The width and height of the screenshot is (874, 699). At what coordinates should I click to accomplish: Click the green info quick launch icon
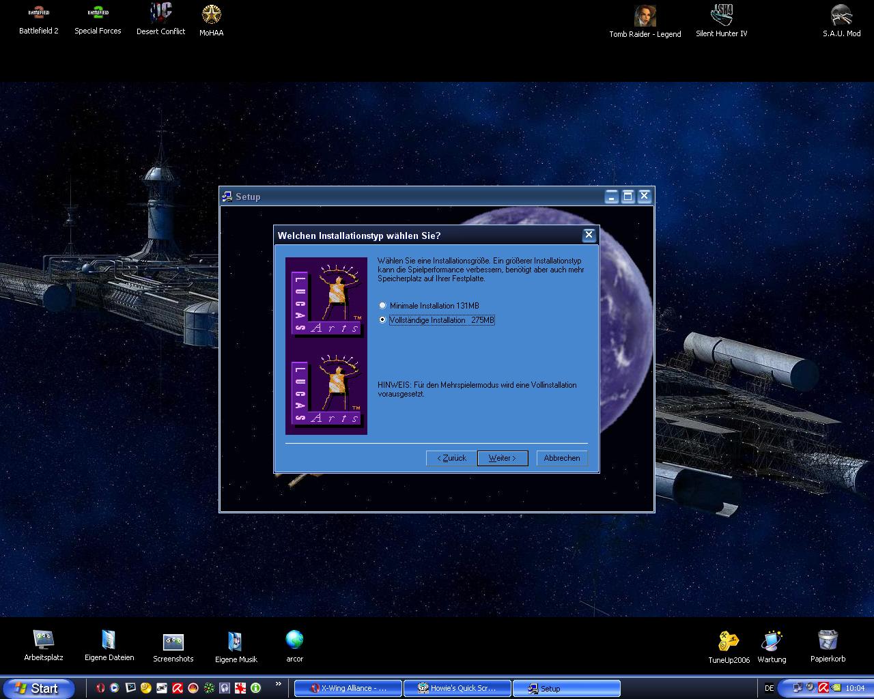pyautogui.click(x=256, y=688)
